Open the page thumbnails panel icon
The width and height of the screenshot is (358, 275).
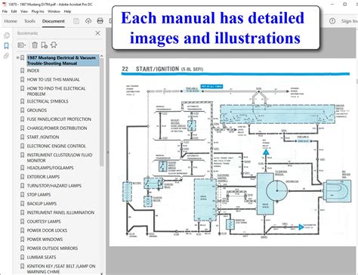[x=7, y=36]
